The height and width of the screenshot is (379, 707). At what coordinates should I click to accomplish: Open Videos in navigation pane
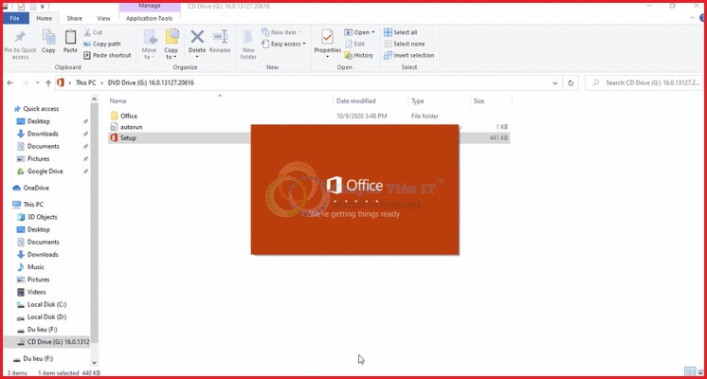[x=37, y=292]
